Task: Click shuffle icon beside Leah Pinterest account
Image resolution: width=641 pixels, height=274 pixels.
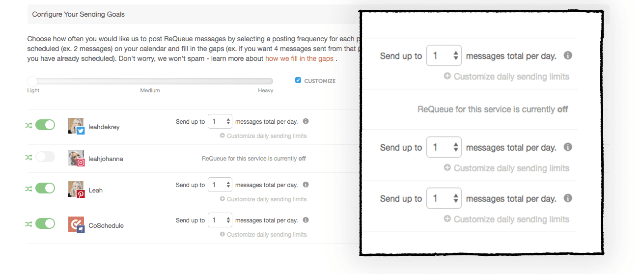Action: pyautogui.click(x=28, y=189)
